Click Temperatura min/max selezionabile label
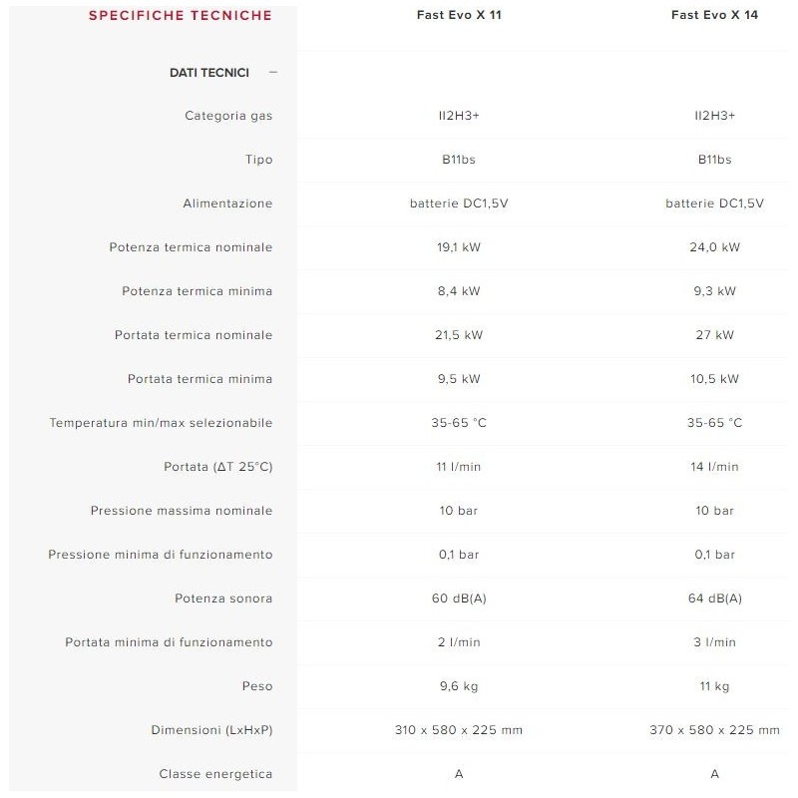798x798 pixels. 161,423
